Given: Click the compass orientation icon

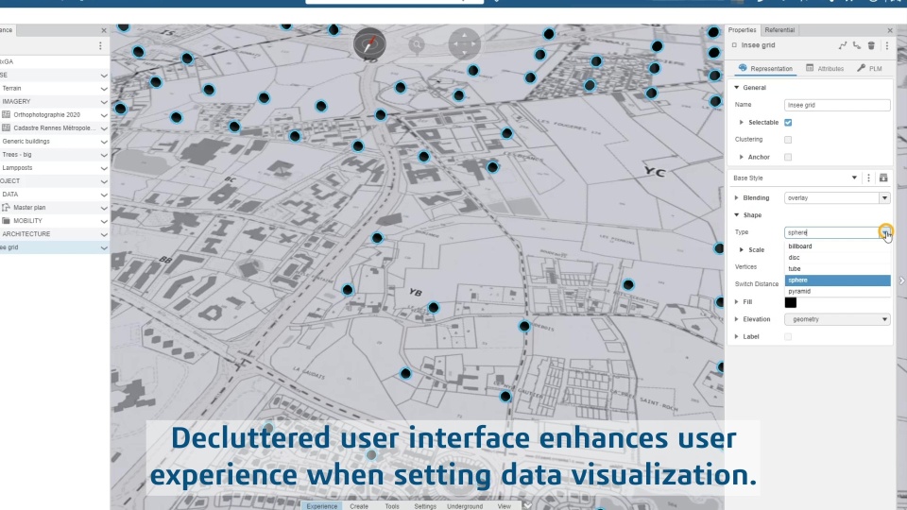Looking at the screenshot, I should [369, 44].
